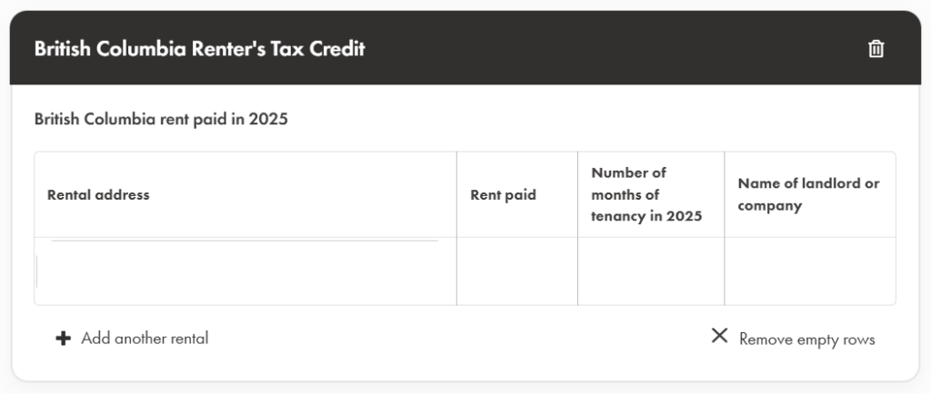Click the Rent paid input cell

[516, 271]
